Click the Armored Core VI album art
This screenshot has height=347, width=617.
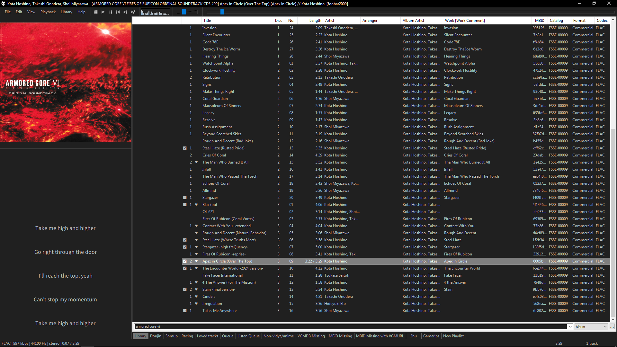pyautogui.click(x=66, y=82)
